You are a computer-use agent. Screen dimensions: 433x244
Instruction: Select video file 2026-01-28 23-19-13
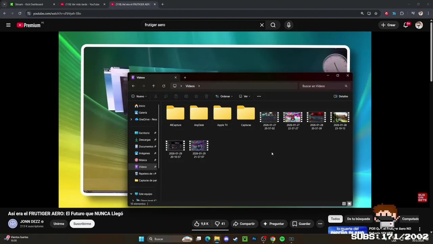point(340,121)
